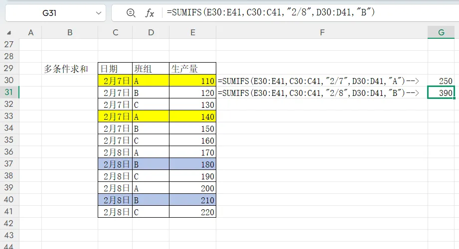The height and width of the screenshot is (249, 459).
Task: Click the 日期 header cell
Action: click(115, 69)
